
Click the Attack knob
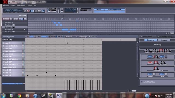click(148, 50)
